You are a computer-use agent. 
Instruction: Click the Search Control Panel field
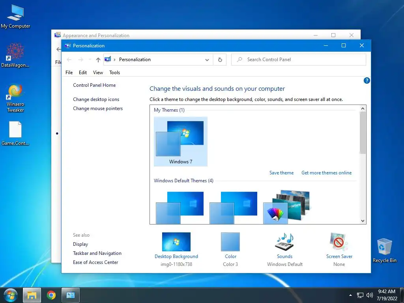click(299, 60)
